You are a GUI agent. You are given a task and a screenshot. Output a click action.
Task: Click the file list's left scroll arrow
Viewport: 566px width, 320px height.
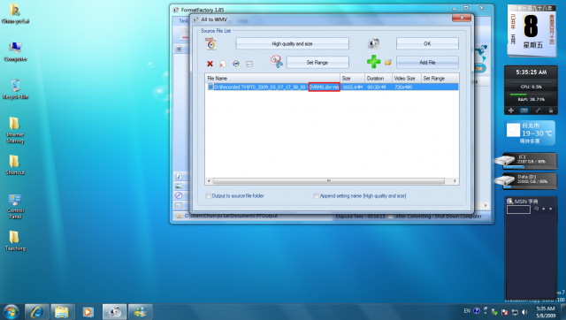pos(209,180)
